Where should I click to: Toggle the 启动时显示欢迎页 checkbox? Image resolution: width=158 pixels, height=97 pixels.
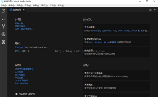tap(16, 94)
